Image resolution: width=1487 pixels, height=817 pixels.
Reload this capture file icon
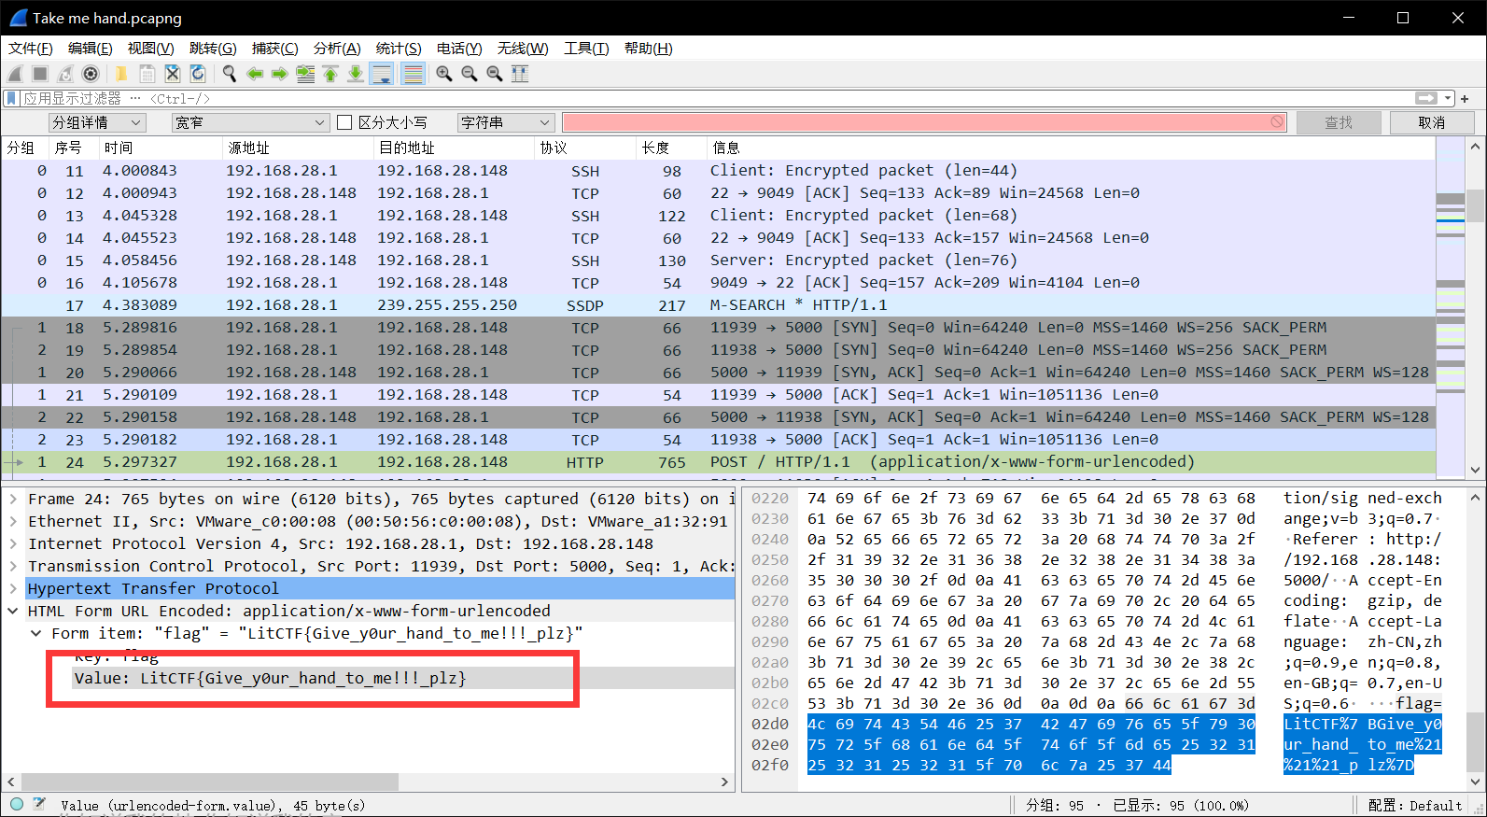[x=197, y=74]
